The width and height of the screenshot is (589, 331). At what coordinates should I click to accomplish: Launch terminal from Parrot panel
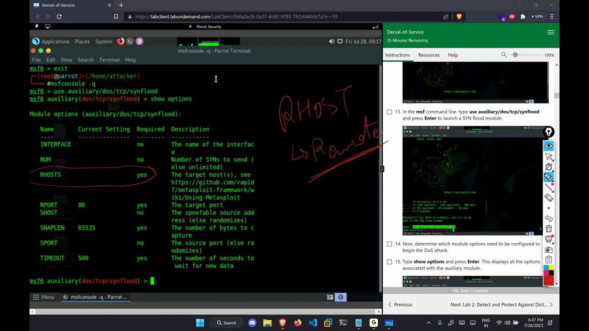130,41
